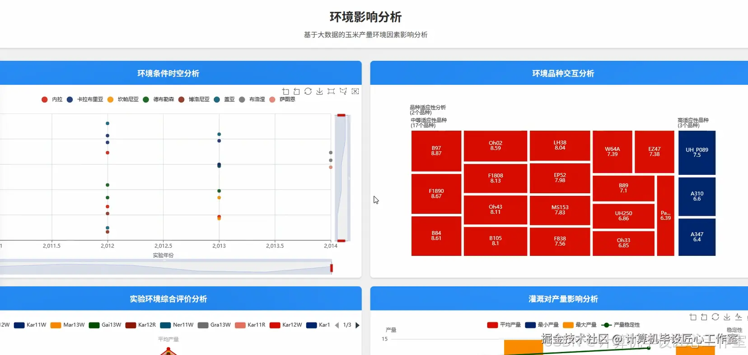
Task: Select rectangle brush tool in the scatter chart toolbox
Action: pos(331,91)
